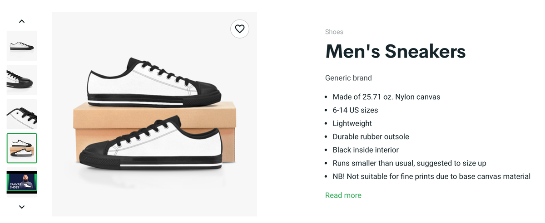Click the NB! Not suitable for fine prints note

coord(431,176)
